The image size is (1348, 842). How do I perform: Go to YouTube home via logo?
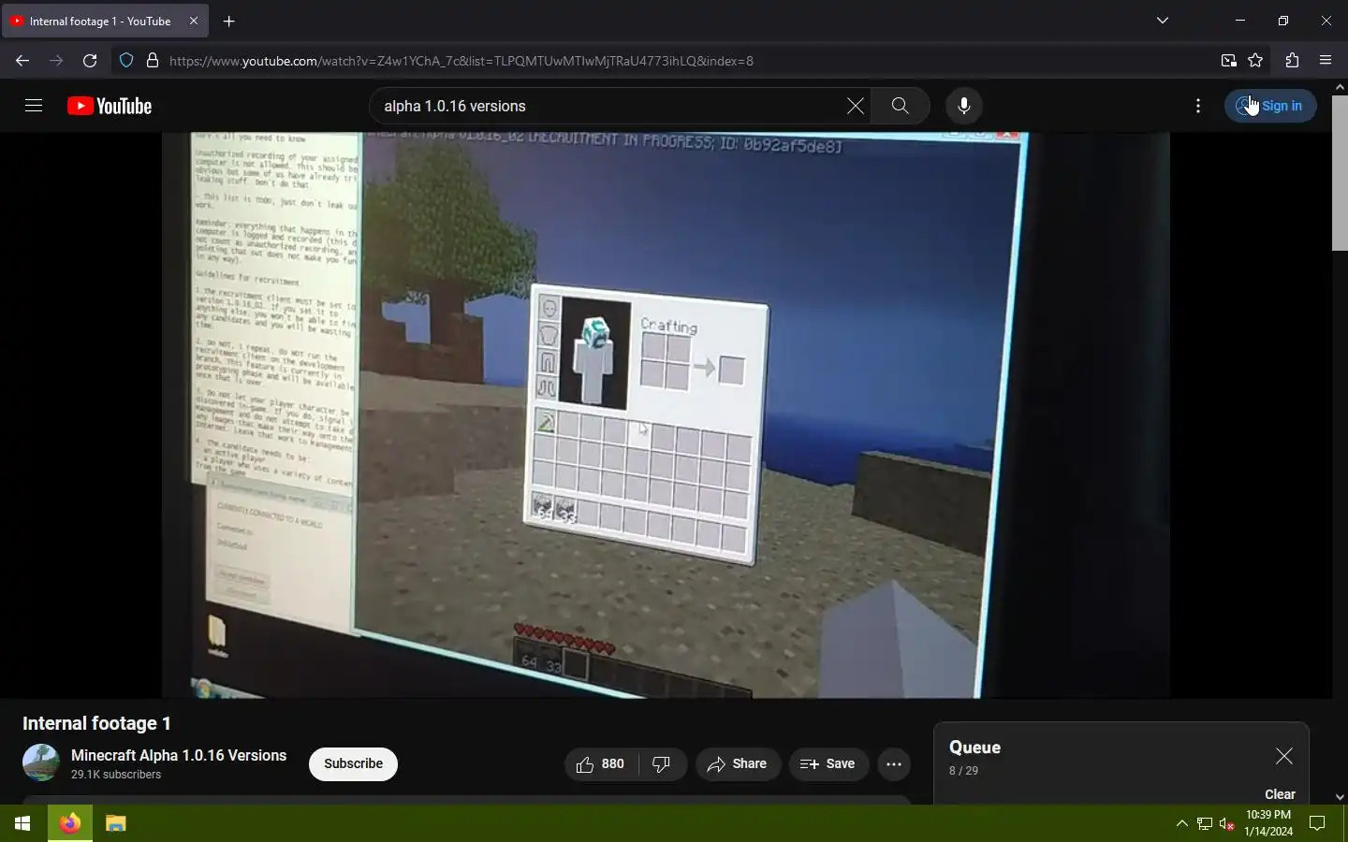110,106
